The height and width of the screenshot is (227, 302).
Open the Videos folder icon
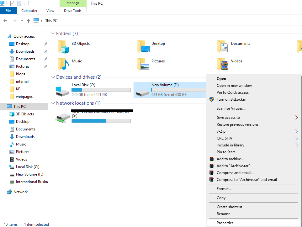click(x=222, y=64)
